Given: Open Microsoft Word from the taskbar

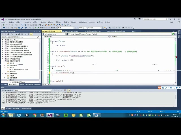Looking at the screenshot, I should pos(96,115).
